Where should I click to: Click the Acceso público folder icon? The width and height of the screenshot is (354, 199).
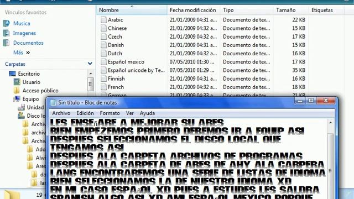pyautogui.click(x=17, y=90)
